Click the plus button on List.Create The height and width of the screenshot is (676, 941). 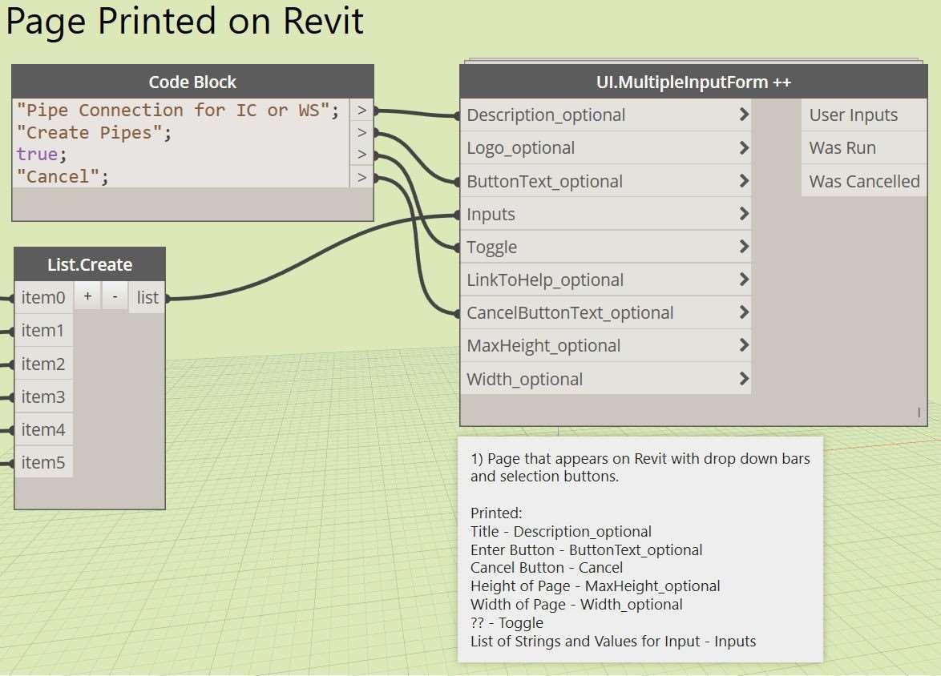[x=87, y=296]
